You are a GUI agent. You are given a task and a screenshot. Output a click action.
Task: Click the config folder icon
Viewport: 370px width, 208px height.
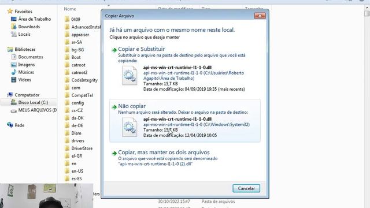67,103
